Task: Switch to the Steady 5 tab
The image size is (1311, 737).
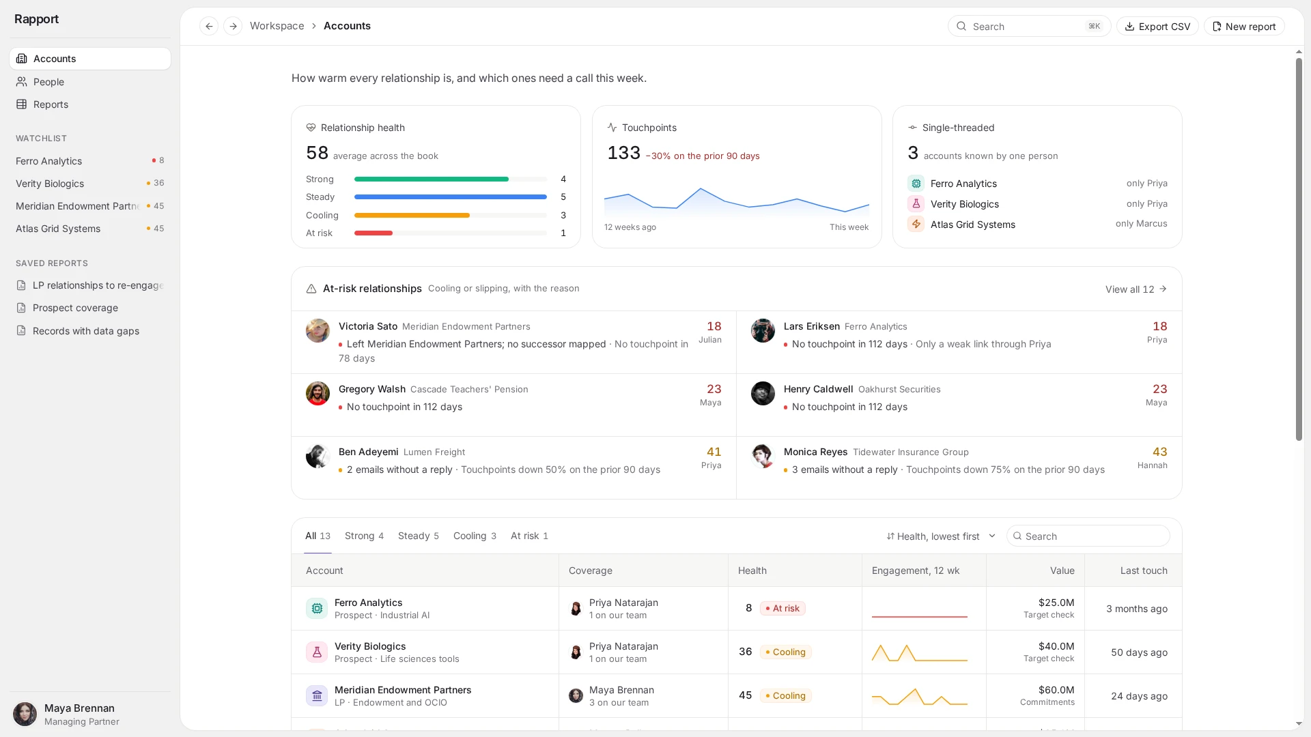Action: pyautogui.click(x=419, y=536)
